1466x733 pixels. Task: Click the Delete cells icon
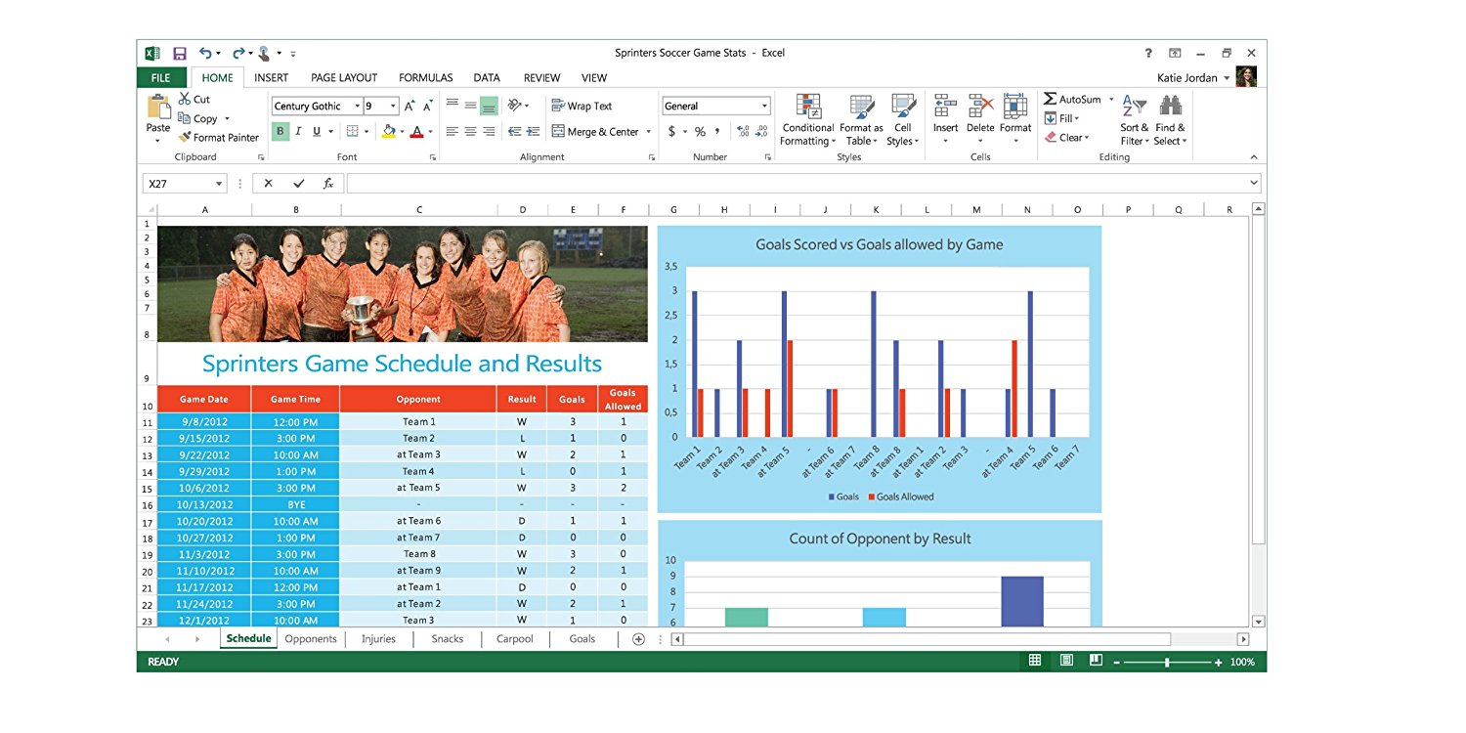click(x=980, y=107)
